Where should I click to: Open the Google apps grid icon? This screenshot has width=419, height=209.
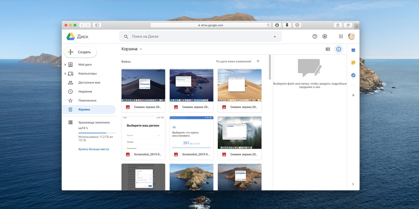(x=341, y=37)
